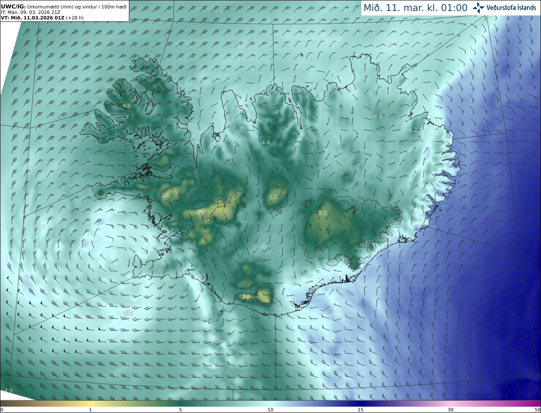This screenshot has width=541, height=413.
Task: Click the Veðurstofa Íslands star logo icon
Action: coord(478,8)
